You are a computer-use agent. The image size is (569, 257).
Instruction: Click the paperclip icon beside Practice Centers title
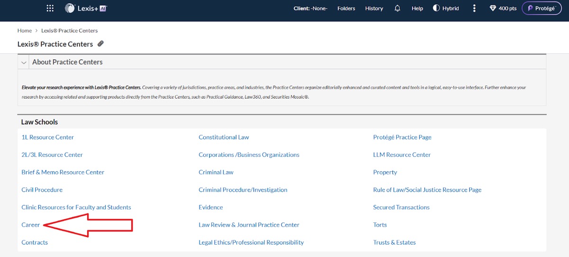(101, 44)
